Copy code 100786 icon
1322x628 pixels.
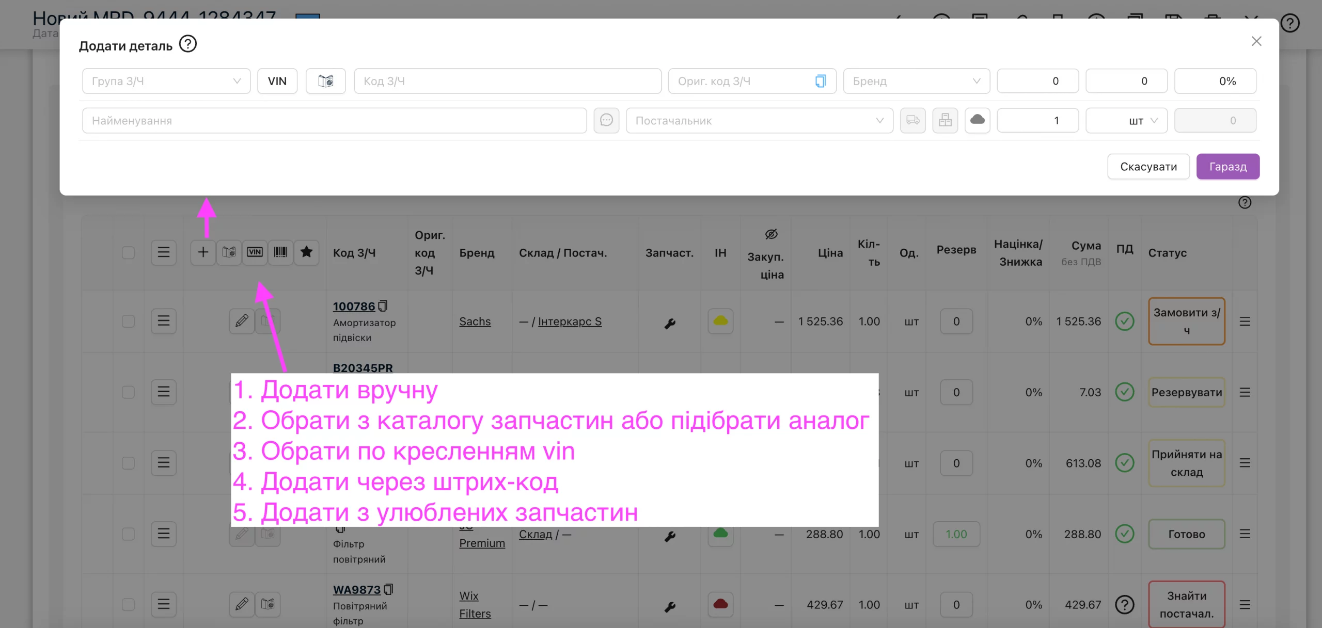pos(383,306)
